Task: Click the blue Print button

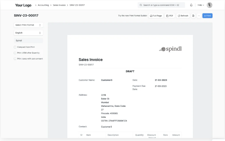Action: pos(207,16)
